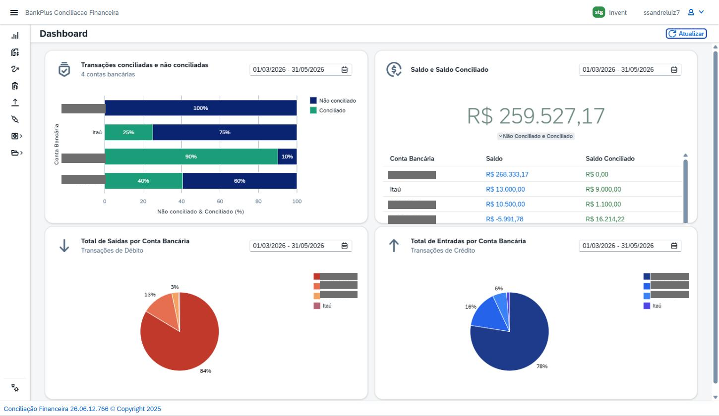
Task: Click the curved arrow sidebar icon
Action: pyautogui.click(x=15, y=69)
